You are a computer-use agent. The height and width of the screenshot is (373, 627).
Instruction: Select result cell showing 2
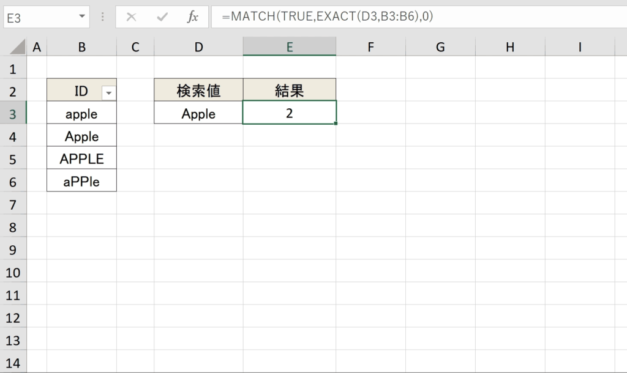(x=289, y=113)
